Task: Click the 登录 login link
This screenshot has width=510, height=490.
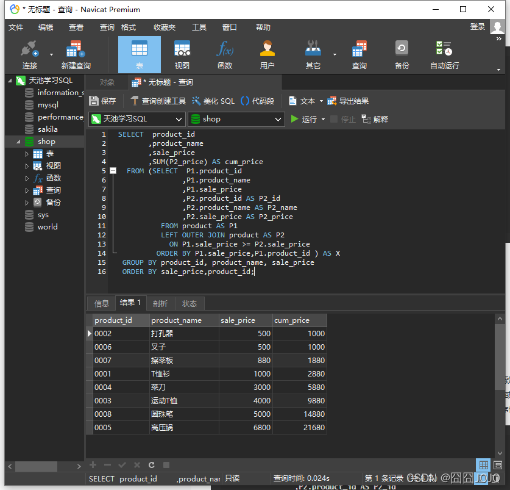Action: pyautogui.click(x=478, y=27)
